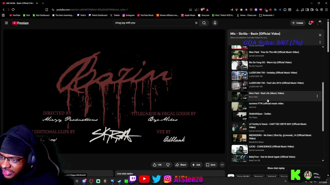Viewport: 330px width, 185px height.
Task: Toggle the browser sidebar panel
Action: tap(307, 10)
